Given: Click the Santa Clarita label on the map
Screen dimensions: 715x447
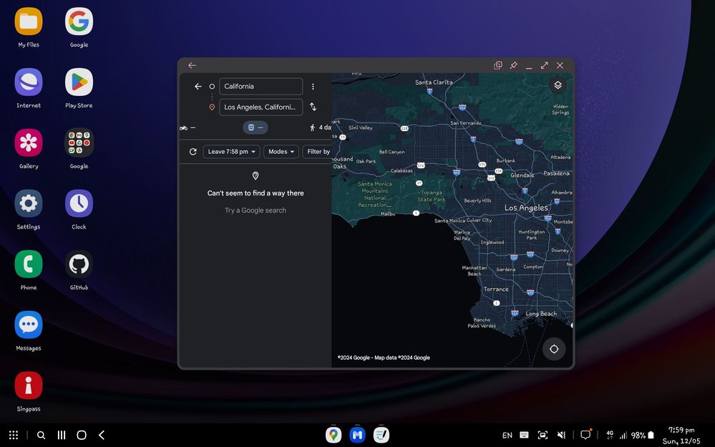Looking at the screenshot, I should pyautogui.click(x=434, y=82).
